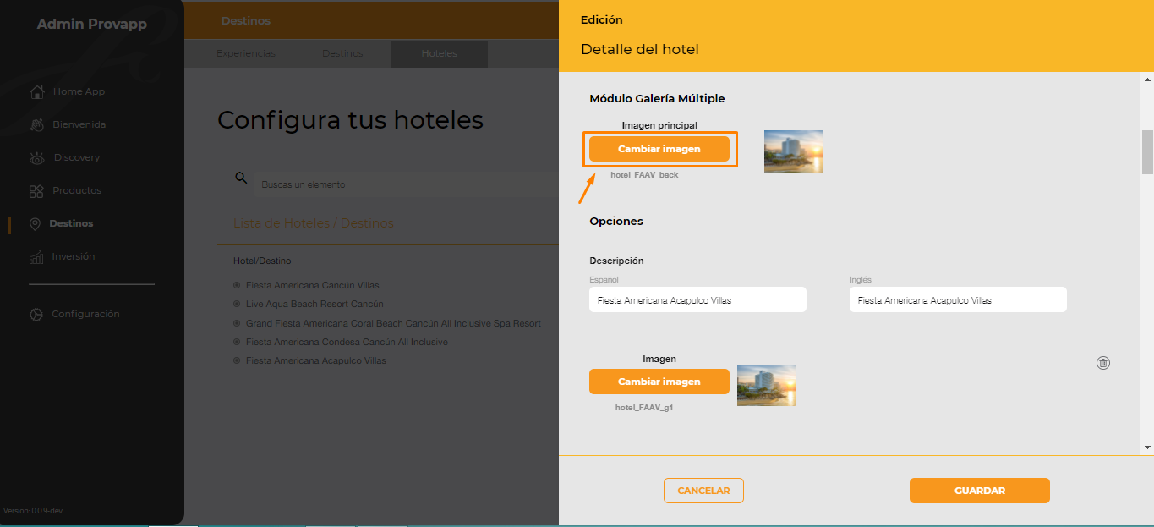Click the Lista de Hoteles / Destinos heading

click(314, 223)
